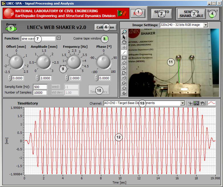Select the Rectangle ROI tool
Image resolution: width=223 pixels, height=187 pixels.
pos(124,57)
